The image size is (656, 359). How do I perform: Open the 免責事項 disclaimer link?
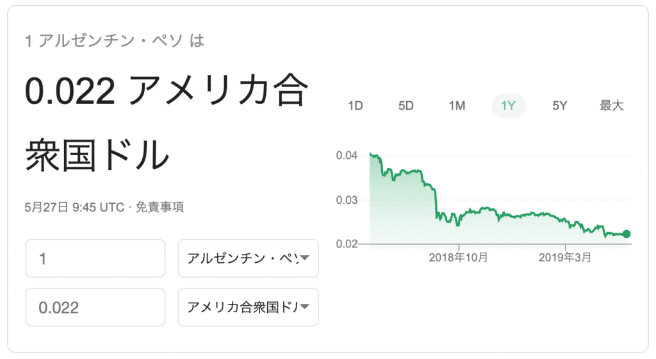point(160,207)
